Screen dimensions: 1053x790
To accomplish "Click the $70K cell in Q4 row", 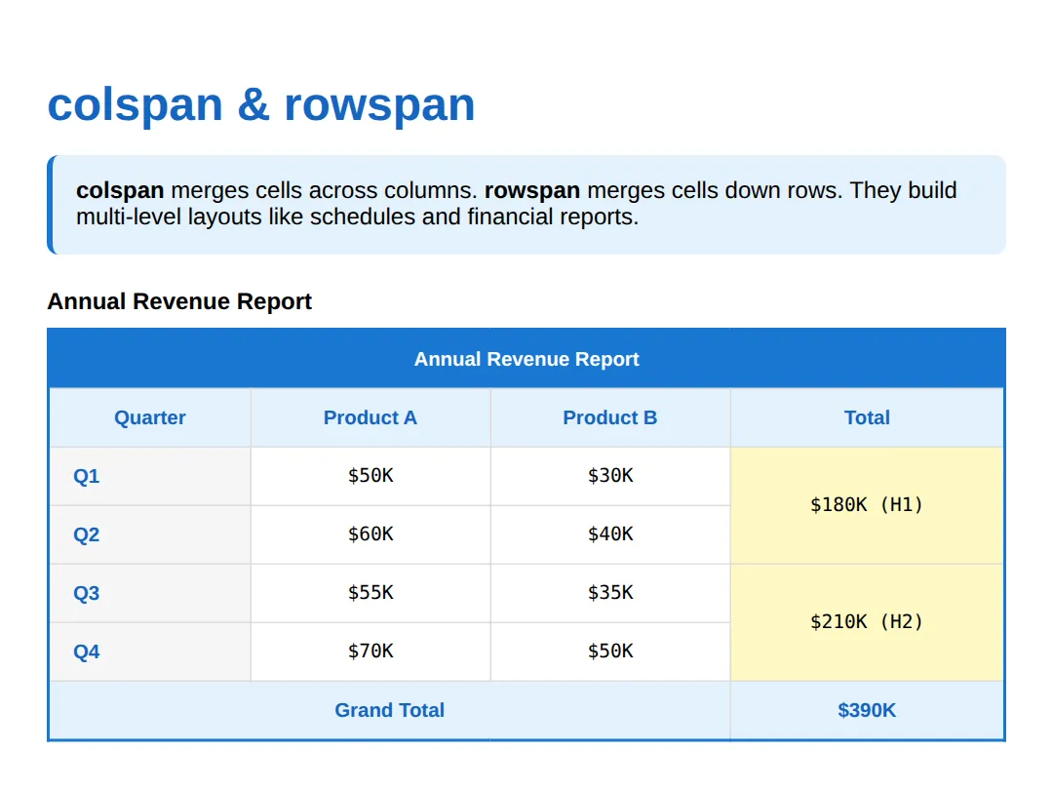I will 370,652.
